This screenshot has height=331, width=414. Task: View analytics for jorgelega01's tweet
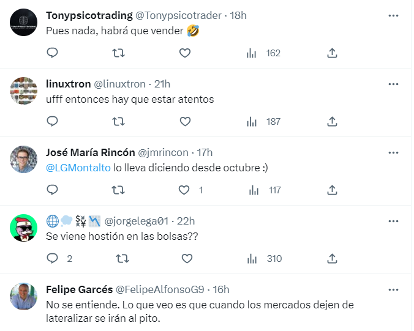pyautogui.click(x=252, y=259)
